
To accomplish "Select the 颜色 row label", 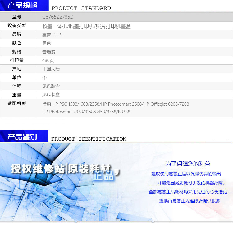I will tap(17, 43).
